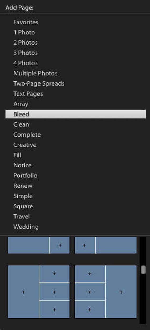Choose the Text Pages option
Screen dimensions: 150x330
[x=28, y=94]
